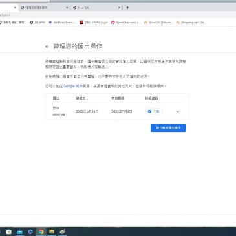This screenshot has width=236, height=236.
Task: Open the Shopping cart bookmark
Action: [x=190, y=23]
